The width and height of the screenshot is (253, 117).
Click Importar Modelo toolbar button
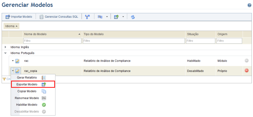(x=19, y=17)
